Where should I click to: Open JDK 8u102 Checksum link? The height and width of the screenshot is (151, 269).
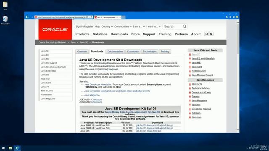pos(97,102)
